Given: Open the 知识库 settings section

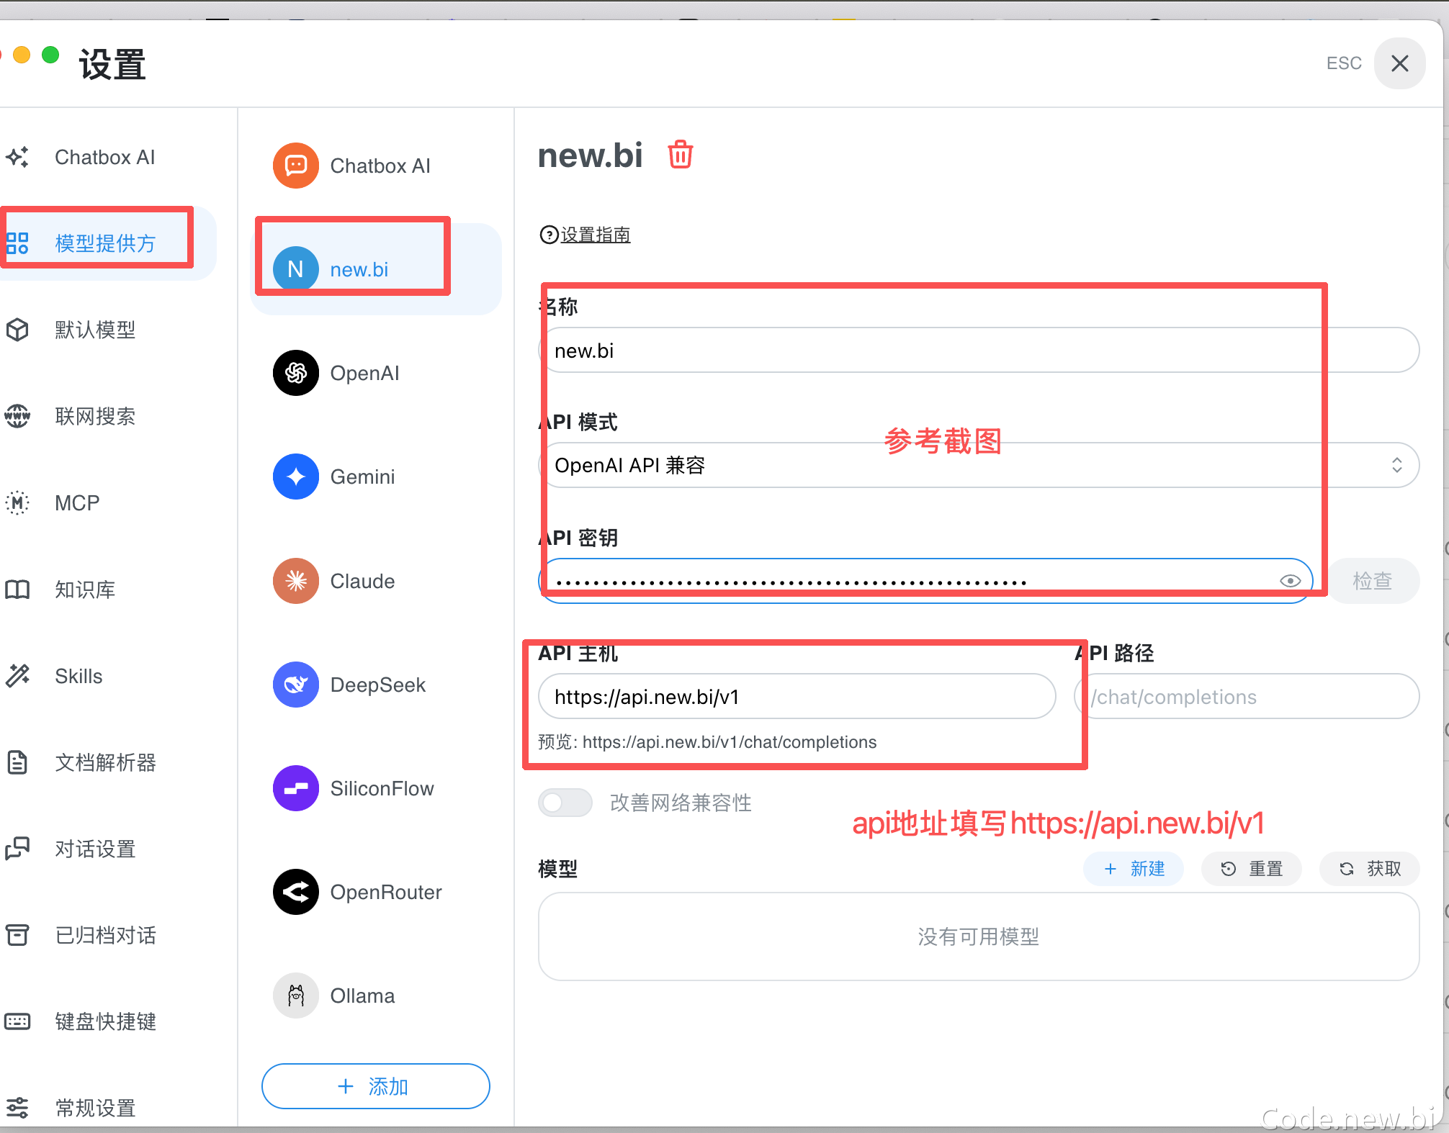Looking at the screenshot, I should coord(85,590).
